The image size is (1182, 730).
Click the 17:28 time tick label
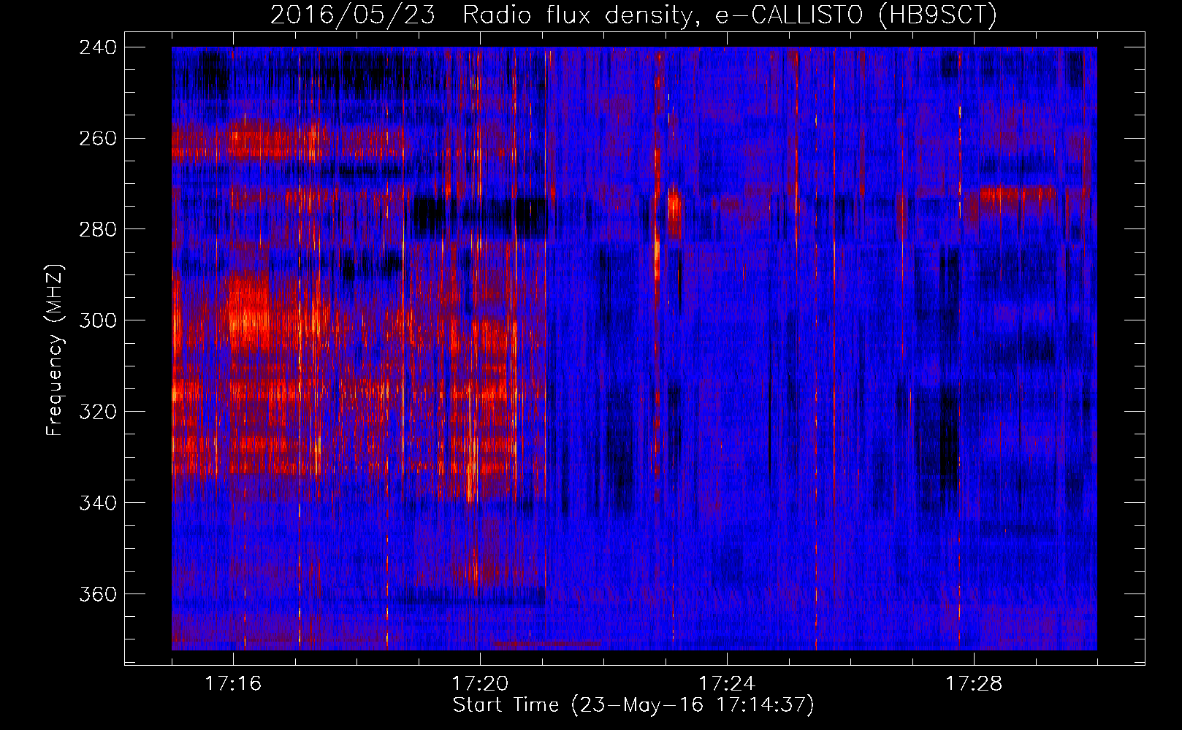pos(974,684)
